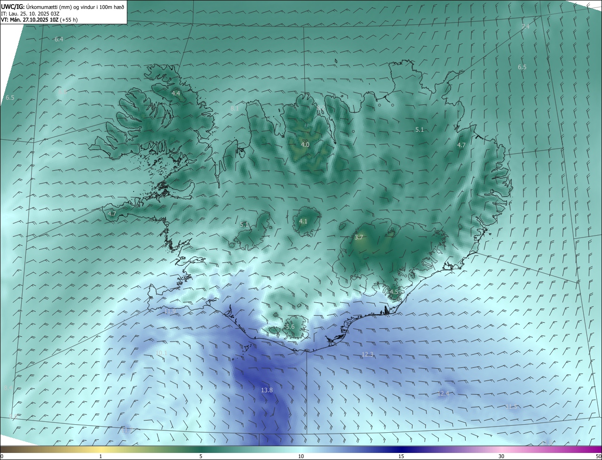The image size is (602, 460).
Task: Select the 3.7 value on Vatnajökull
Action: [359, 238]
